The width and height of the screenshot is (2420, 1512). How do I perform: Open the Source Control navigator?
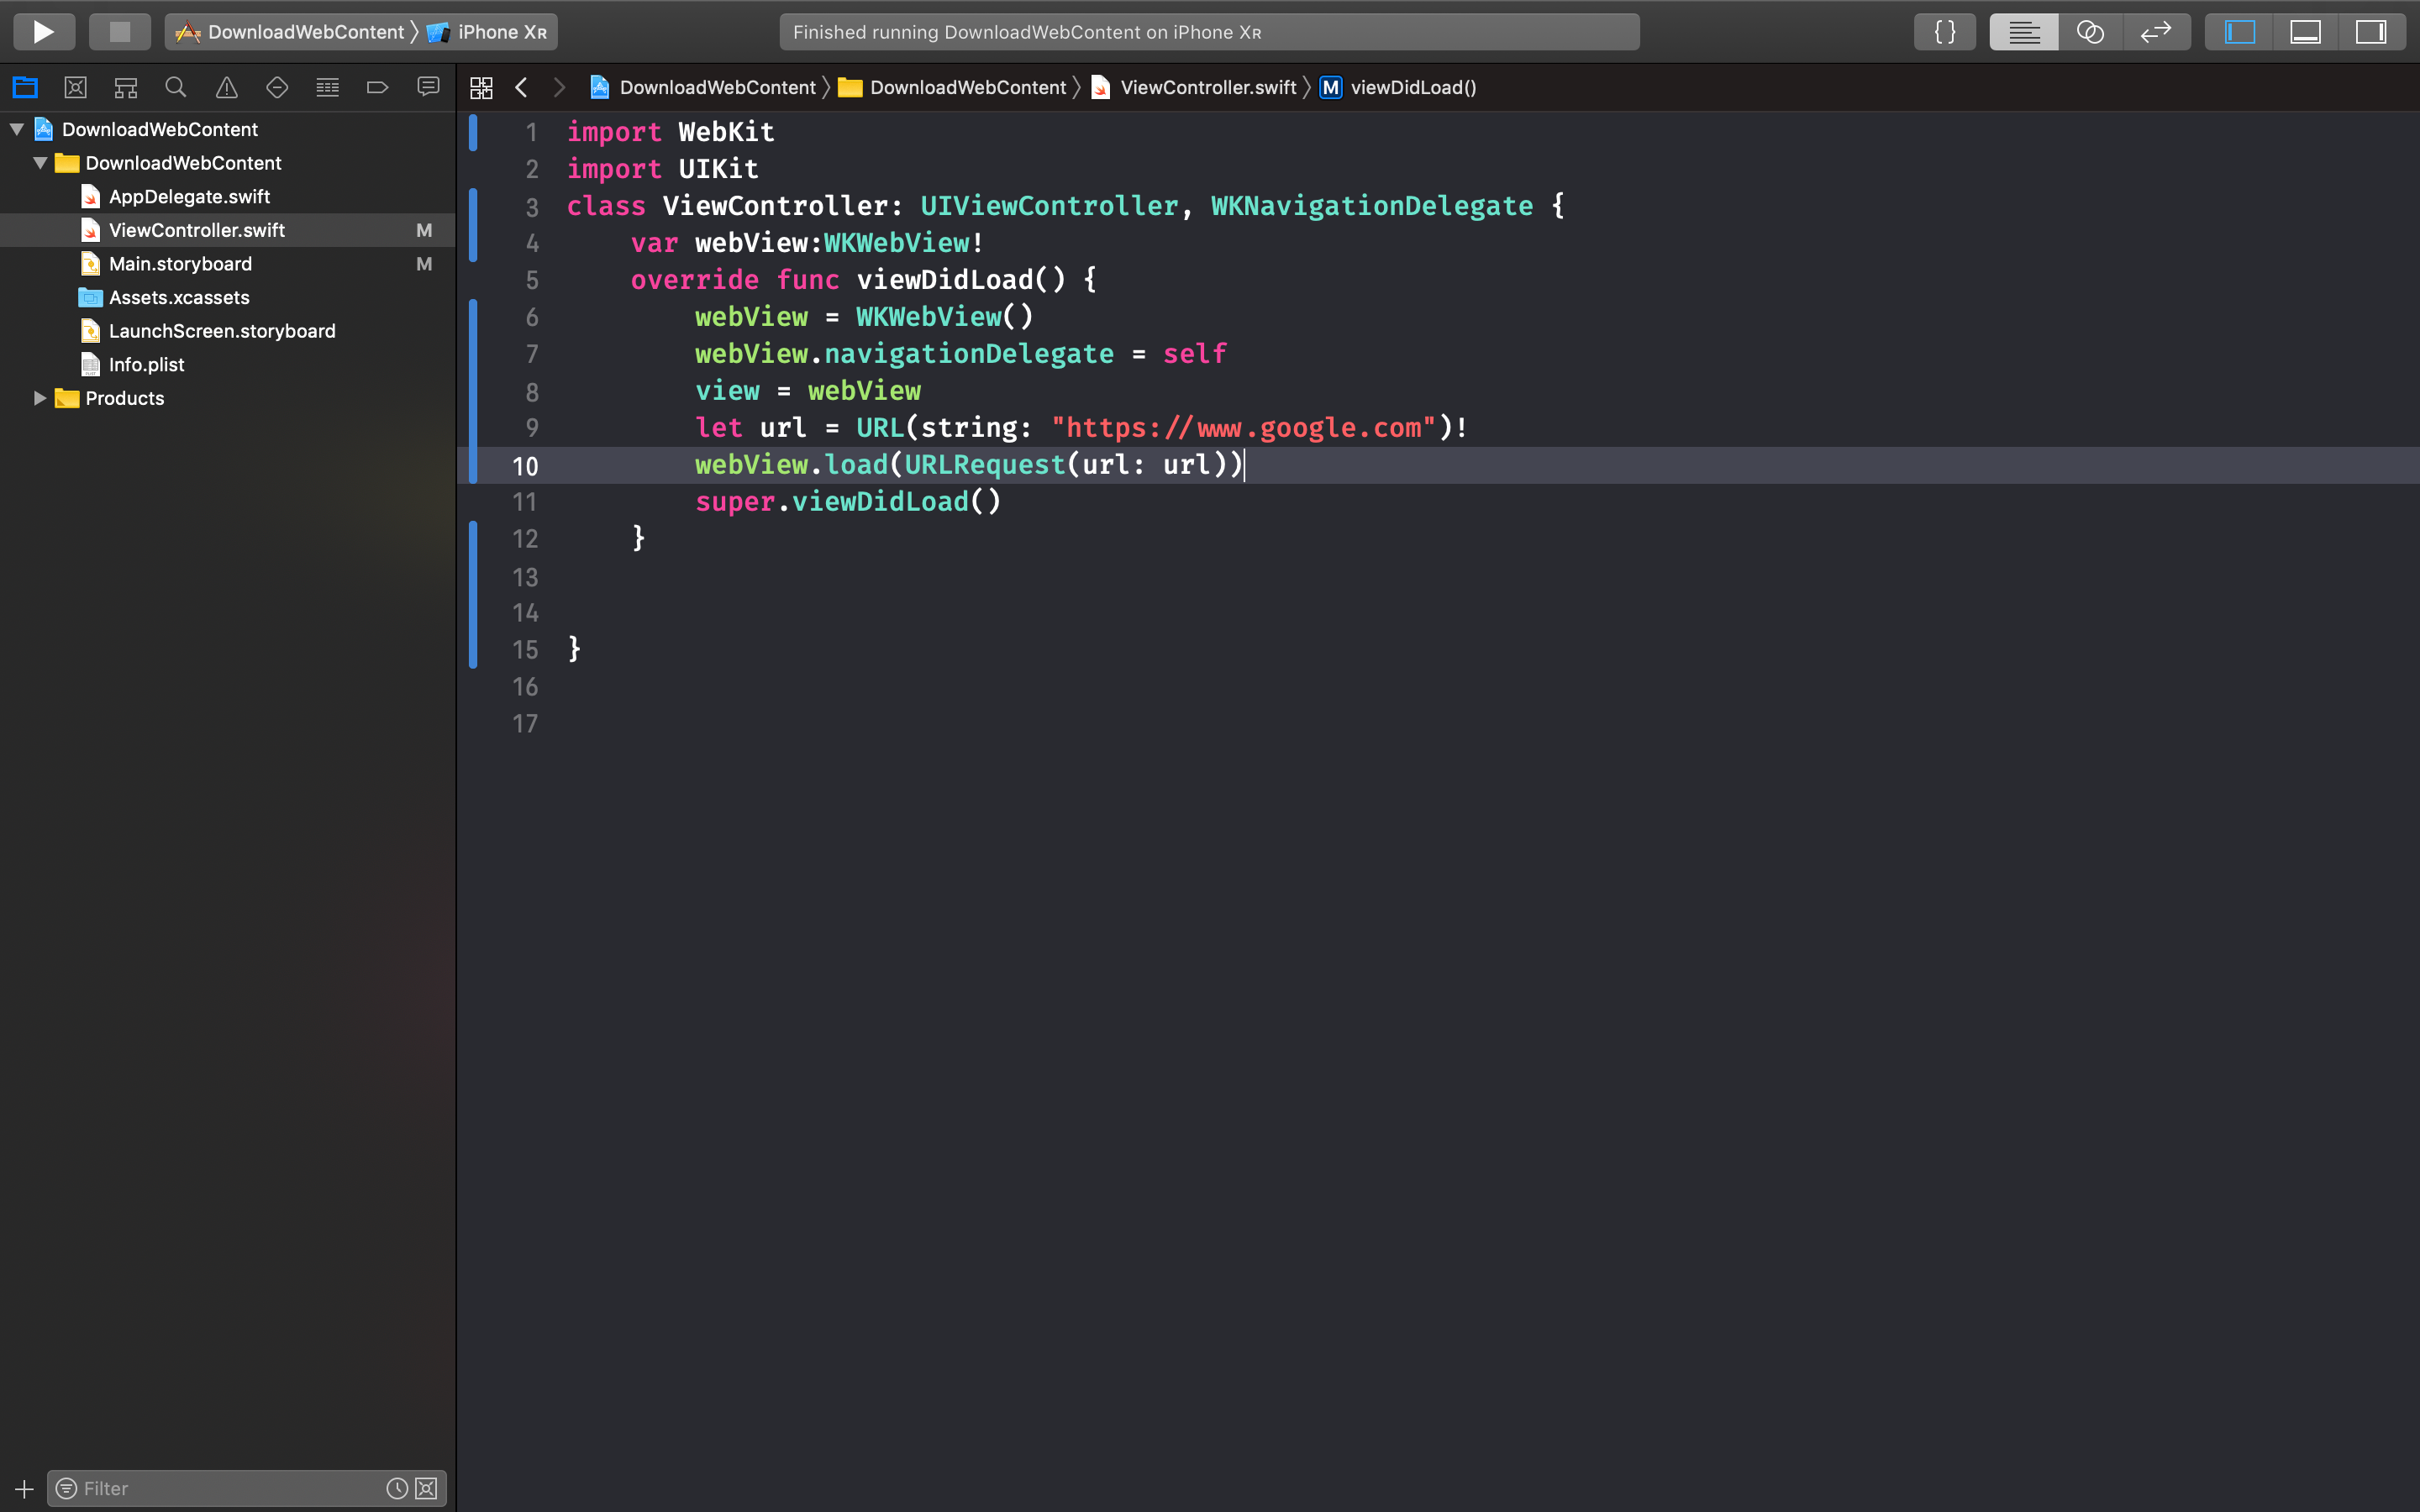coord(75,88)
